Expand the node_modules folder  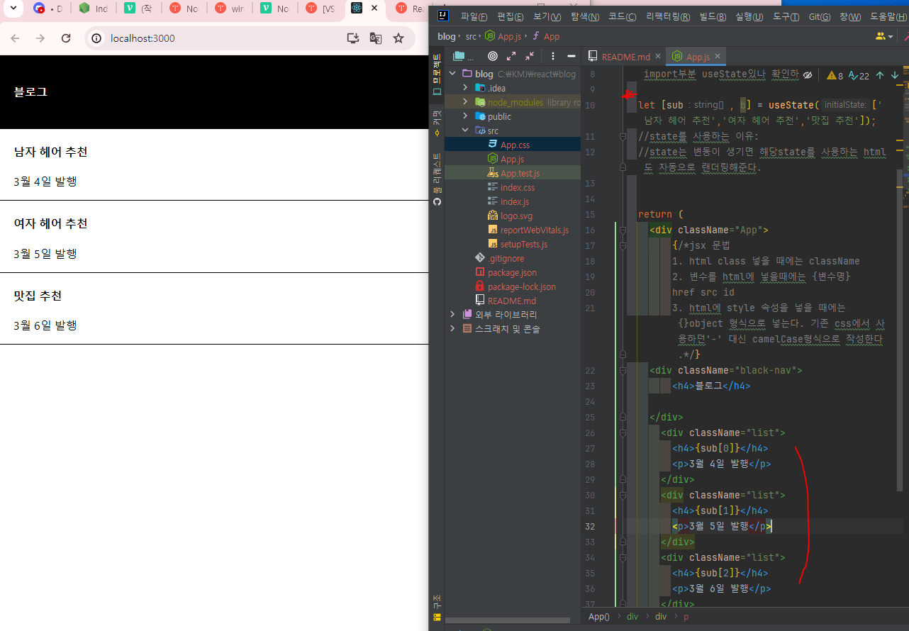click(x=465, y=102)
